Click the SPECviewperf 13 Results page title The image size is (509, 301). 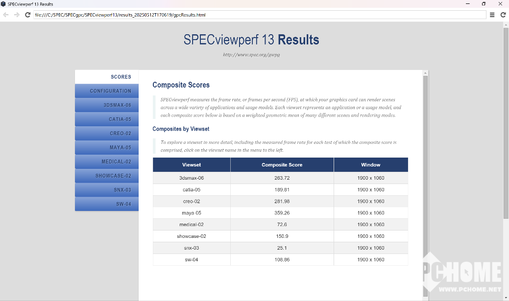click(251, 40)
